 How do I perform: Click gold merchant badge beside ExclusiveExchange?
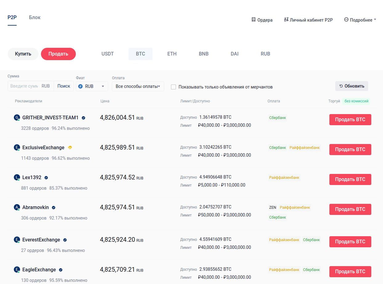point(70,148)
